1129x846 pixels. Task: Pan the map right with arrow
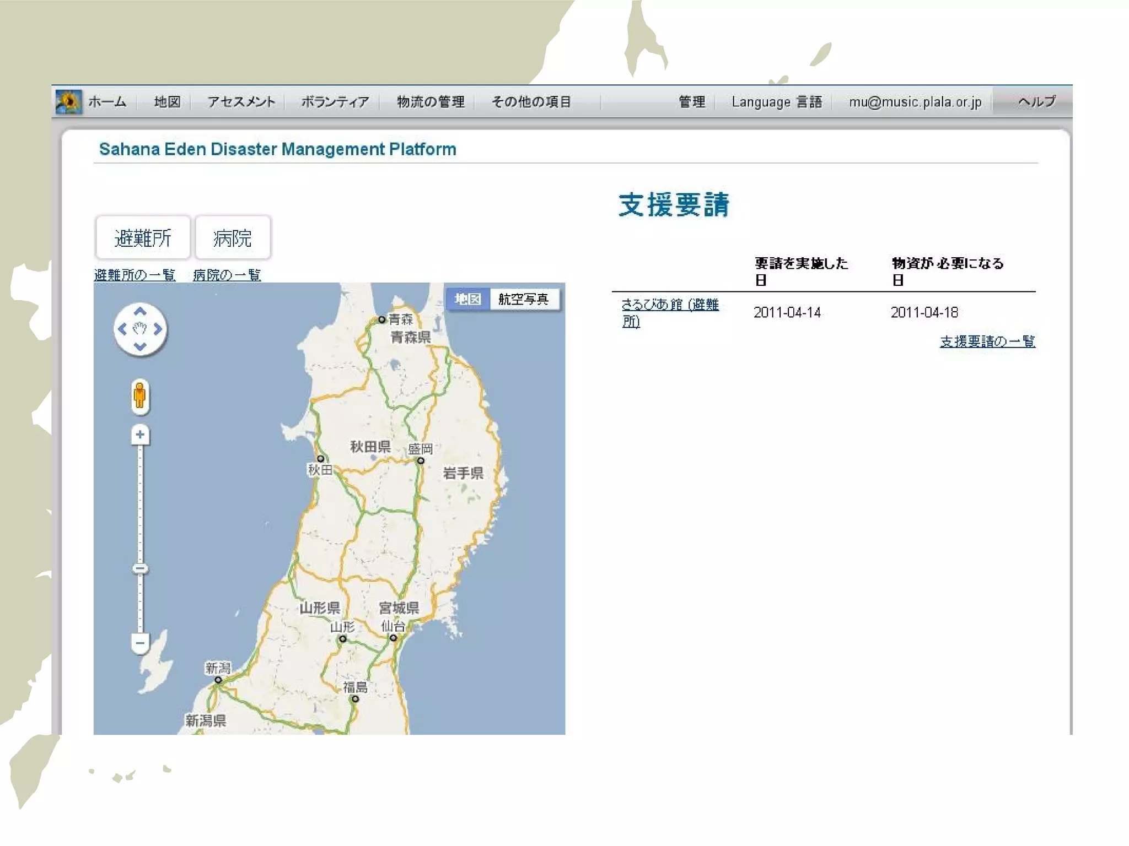[158, 329]
